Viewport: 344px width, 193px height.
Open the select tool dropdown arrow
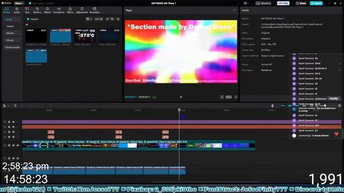9,106
